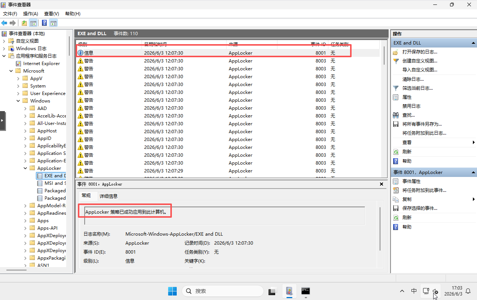Click 清除日志 in the actions pane
This screenshot has height=300, width=477.
pos(413,79)
